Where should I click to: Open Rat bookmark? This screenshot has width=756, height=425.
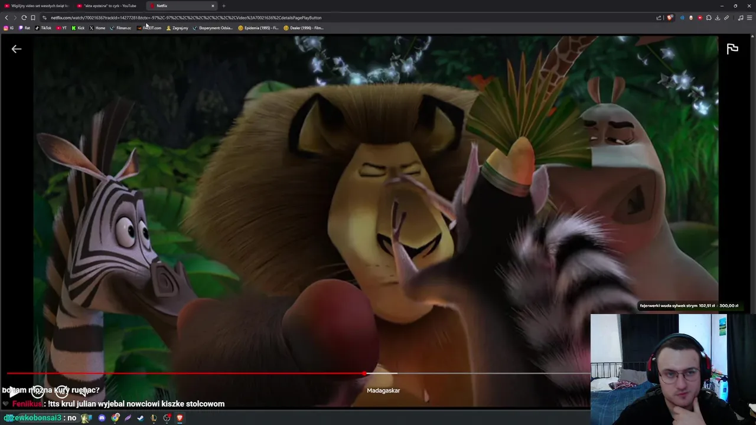click(x=24, y=28)
